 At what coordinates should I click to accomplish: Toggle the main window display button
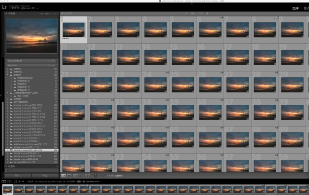pyautogui.click(x=4, y=181)
